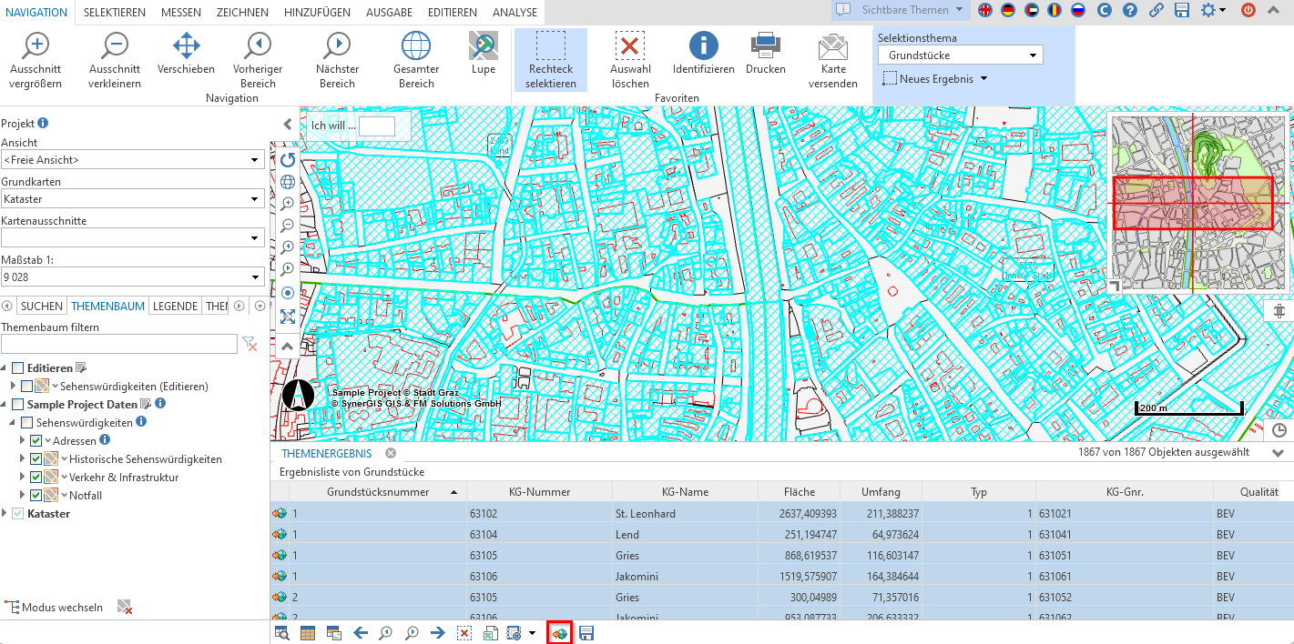Enable the Editieren group checkbox
Screen dimensions: 1294x644
17,368
